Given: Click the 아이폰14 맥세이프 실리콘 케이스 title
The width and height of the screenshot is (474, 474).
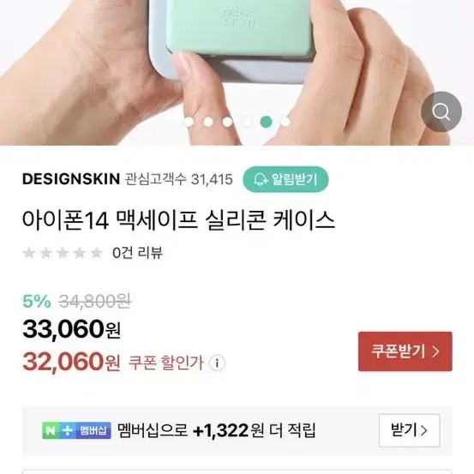Looking at the screenshot, I should click(178, 220).
